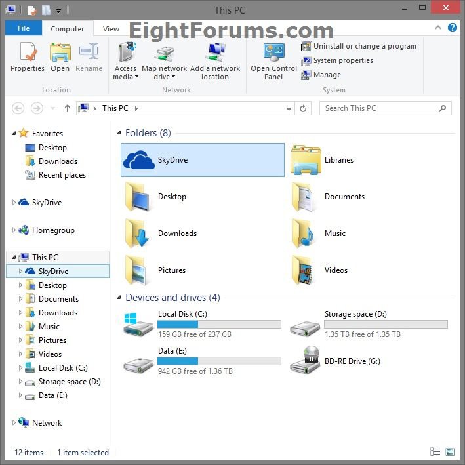The height and width of the screenshot is (465, 465).
Task: Expand the Network node
Action: pos(14,422)
